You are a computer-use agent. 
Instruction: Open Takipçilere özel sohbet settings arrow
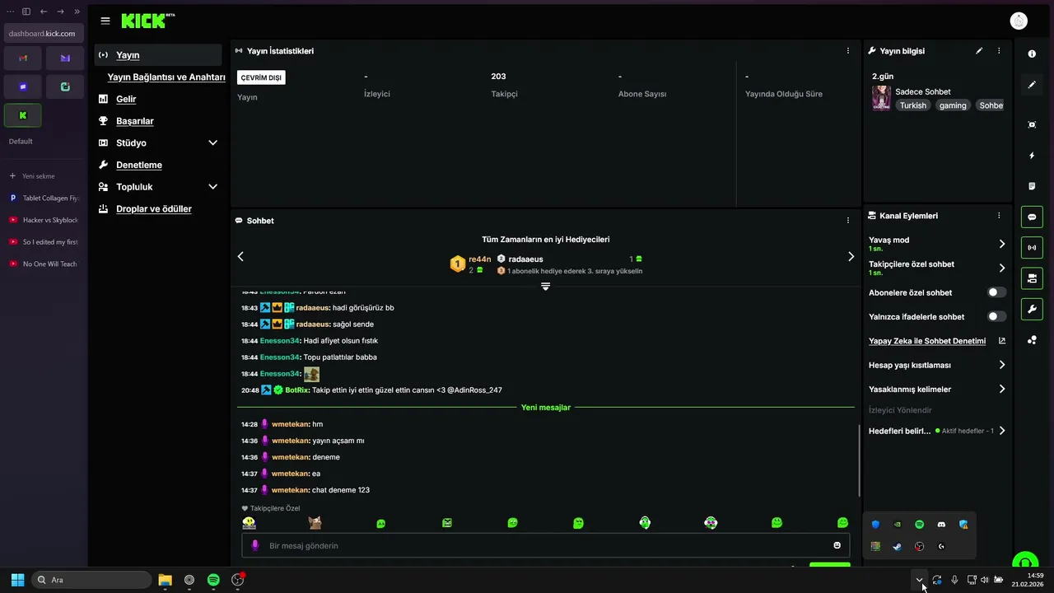pos(1001,268)
